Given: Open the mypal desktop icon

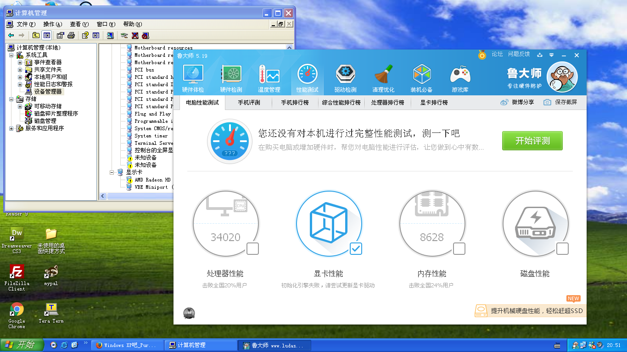Looking at the screenshot, I should click(x=51, y=276).
